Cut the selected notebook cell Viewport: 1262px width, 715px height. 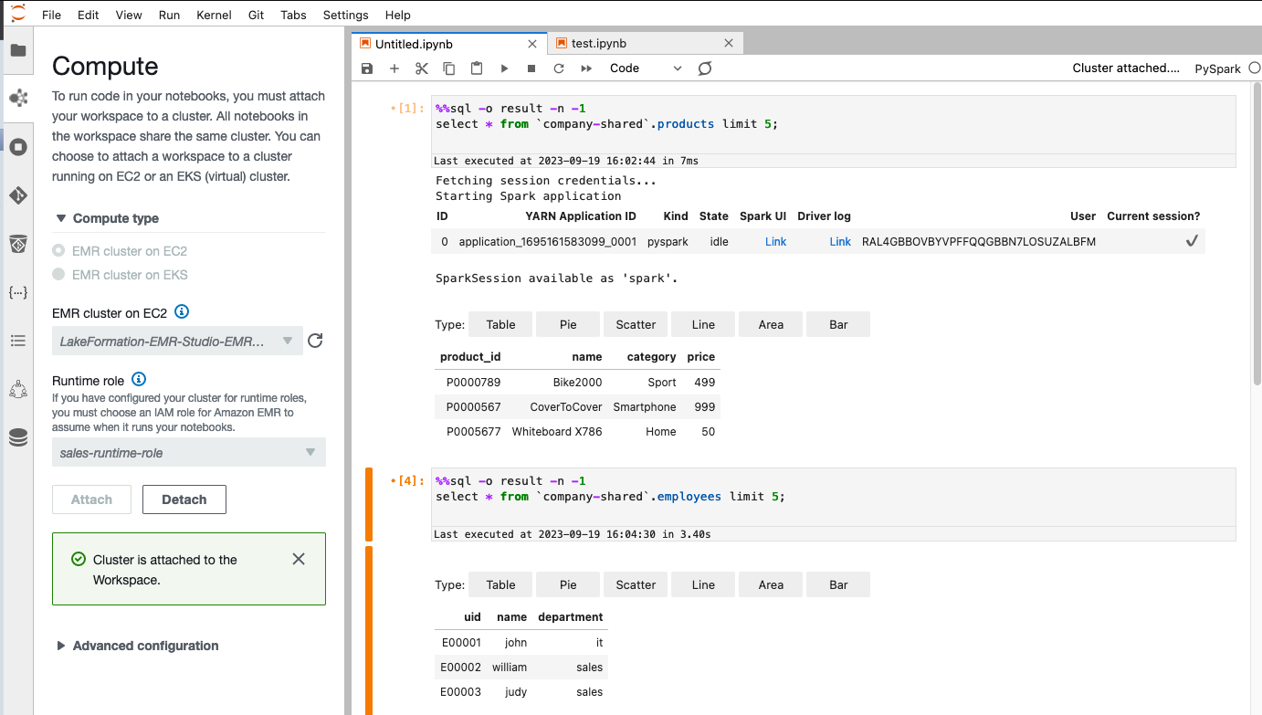[x=421, y=68]
